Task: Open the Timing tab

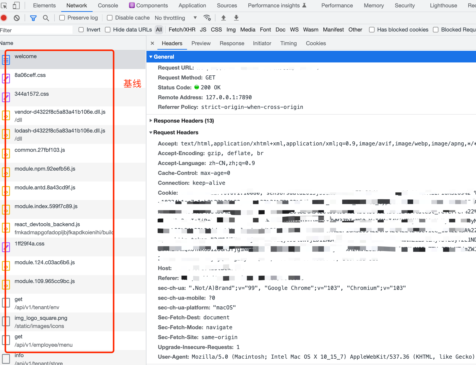Action: tap(288, 43)
